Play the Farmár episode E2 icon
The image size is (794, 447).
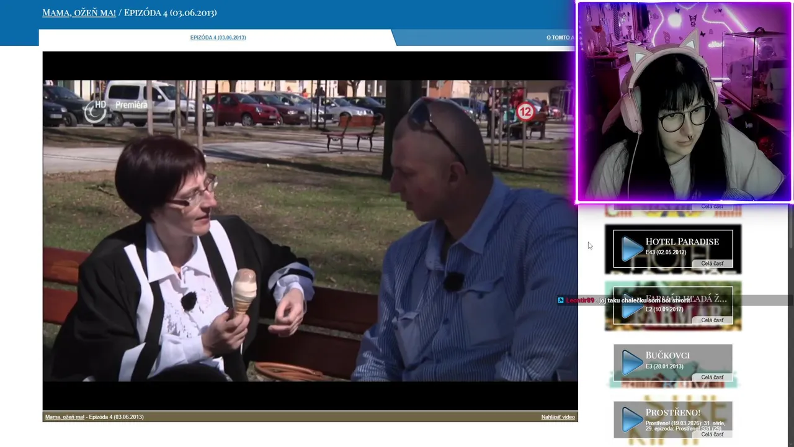[x=632, y=305]
